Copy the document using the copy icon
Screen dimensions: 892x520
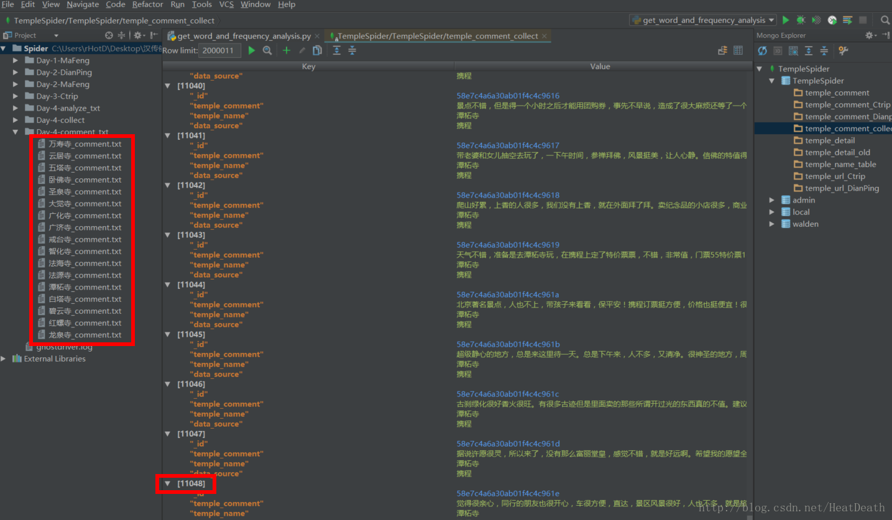(x=317, y=50)
